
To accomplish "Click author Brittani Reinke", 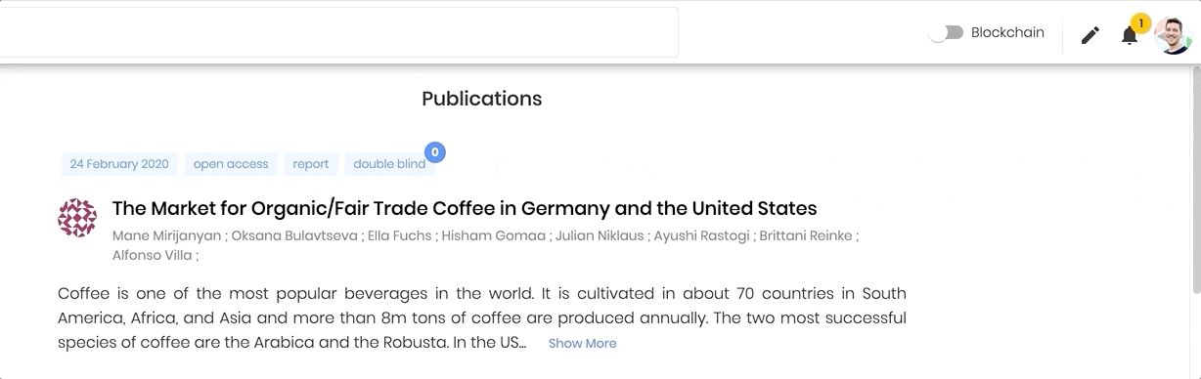I will click(x=806, y=235).
